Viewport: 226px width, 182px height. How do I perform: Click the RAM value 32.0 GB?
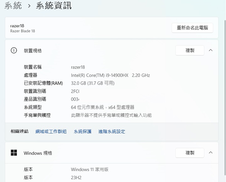click(93, 83)
